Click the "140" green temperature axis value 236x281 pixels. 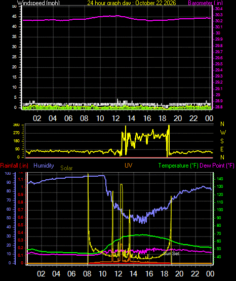[x=220, y=179]
